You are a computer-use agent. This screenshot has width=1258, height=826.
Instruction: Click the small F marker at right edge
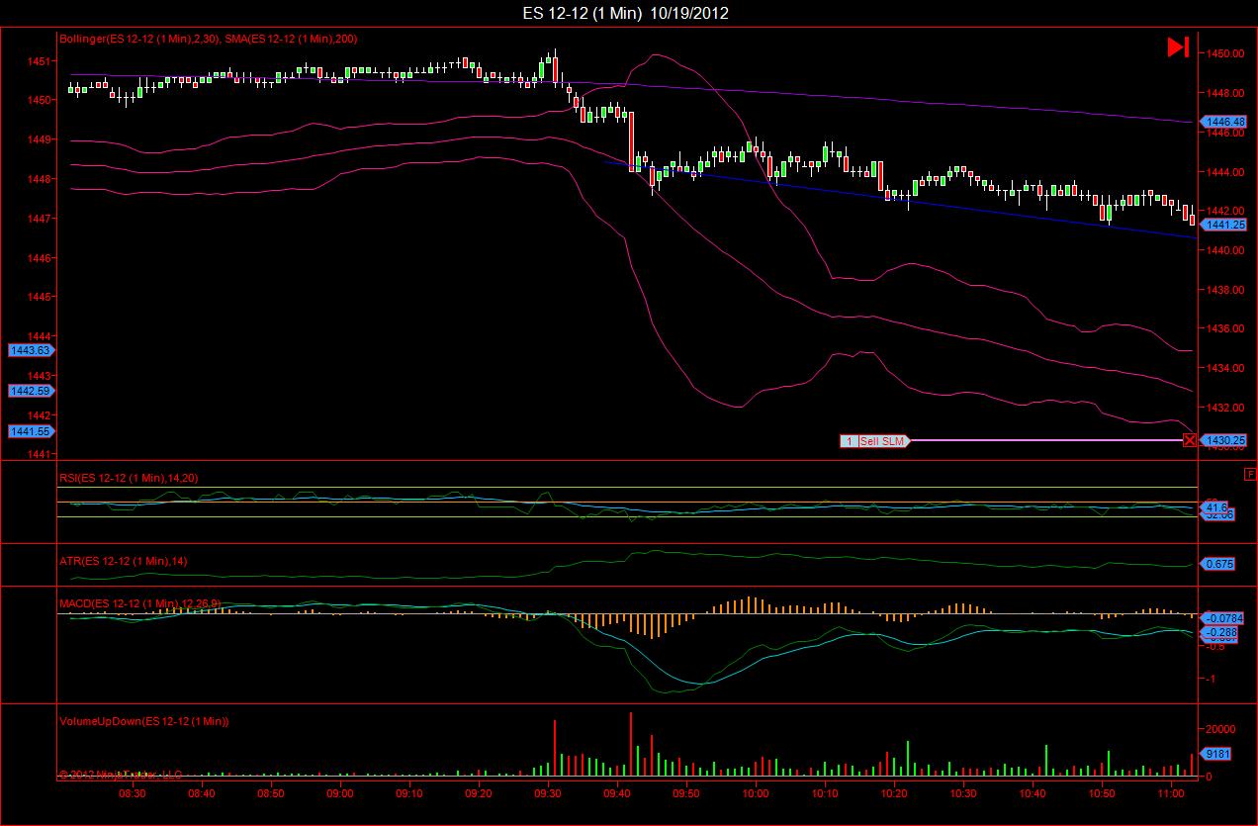pos(1250,476)
